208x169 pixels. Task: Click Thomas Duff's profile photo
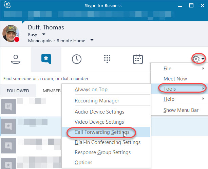coord(11,33)
